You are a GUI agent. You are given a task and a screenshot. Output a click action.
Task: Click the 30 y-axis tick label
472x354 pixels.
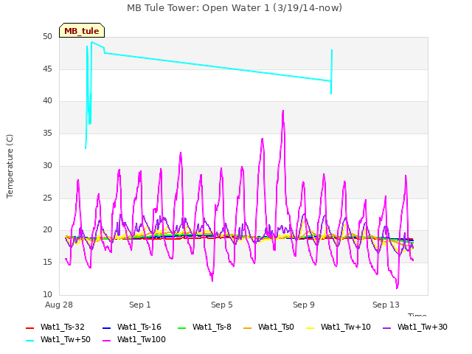coord(47,165)
